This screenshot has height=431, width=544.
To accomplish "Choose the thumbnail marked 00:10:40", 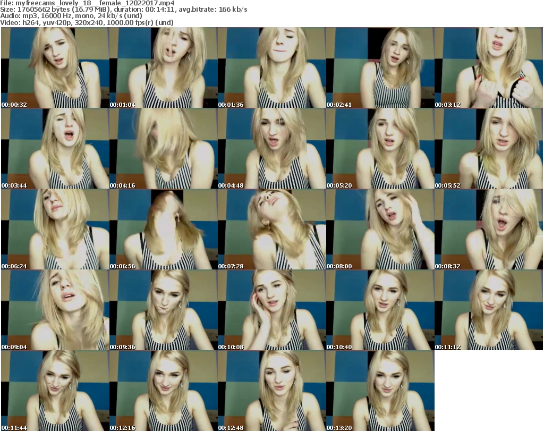I will click(x=380, y=310).
